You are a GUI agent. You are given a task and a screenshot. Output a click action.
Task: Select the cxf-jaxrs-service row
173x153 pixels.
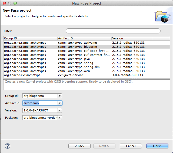click(x=86, y=75)
